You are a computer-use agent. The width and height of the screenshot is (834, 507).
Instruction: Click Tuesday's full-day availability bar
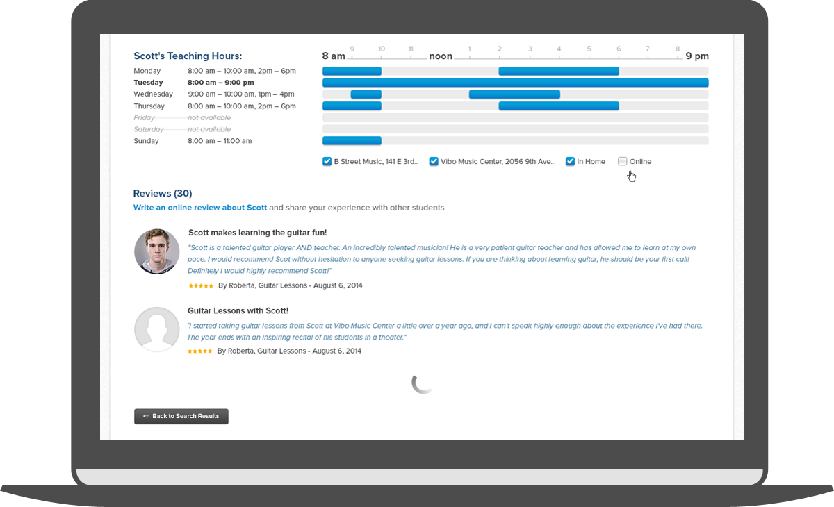[514, 82]
